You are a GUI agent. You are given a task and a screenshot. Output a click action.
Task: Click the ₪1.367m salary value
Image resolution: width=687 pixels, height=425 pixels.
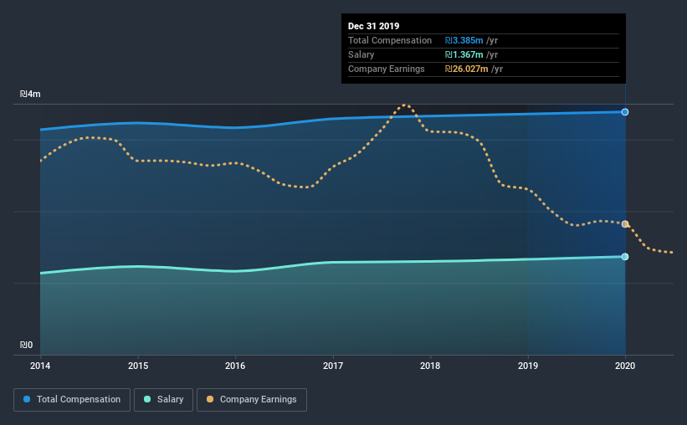point(464,54)
